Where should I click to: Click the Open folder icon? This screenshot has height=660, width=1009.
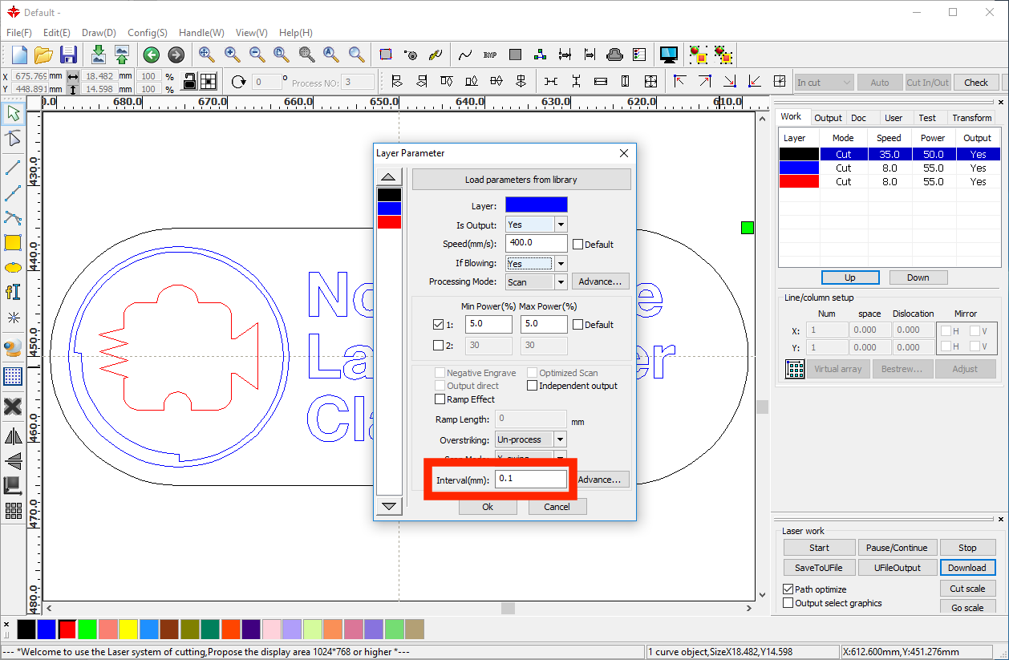tap(43, 55)
